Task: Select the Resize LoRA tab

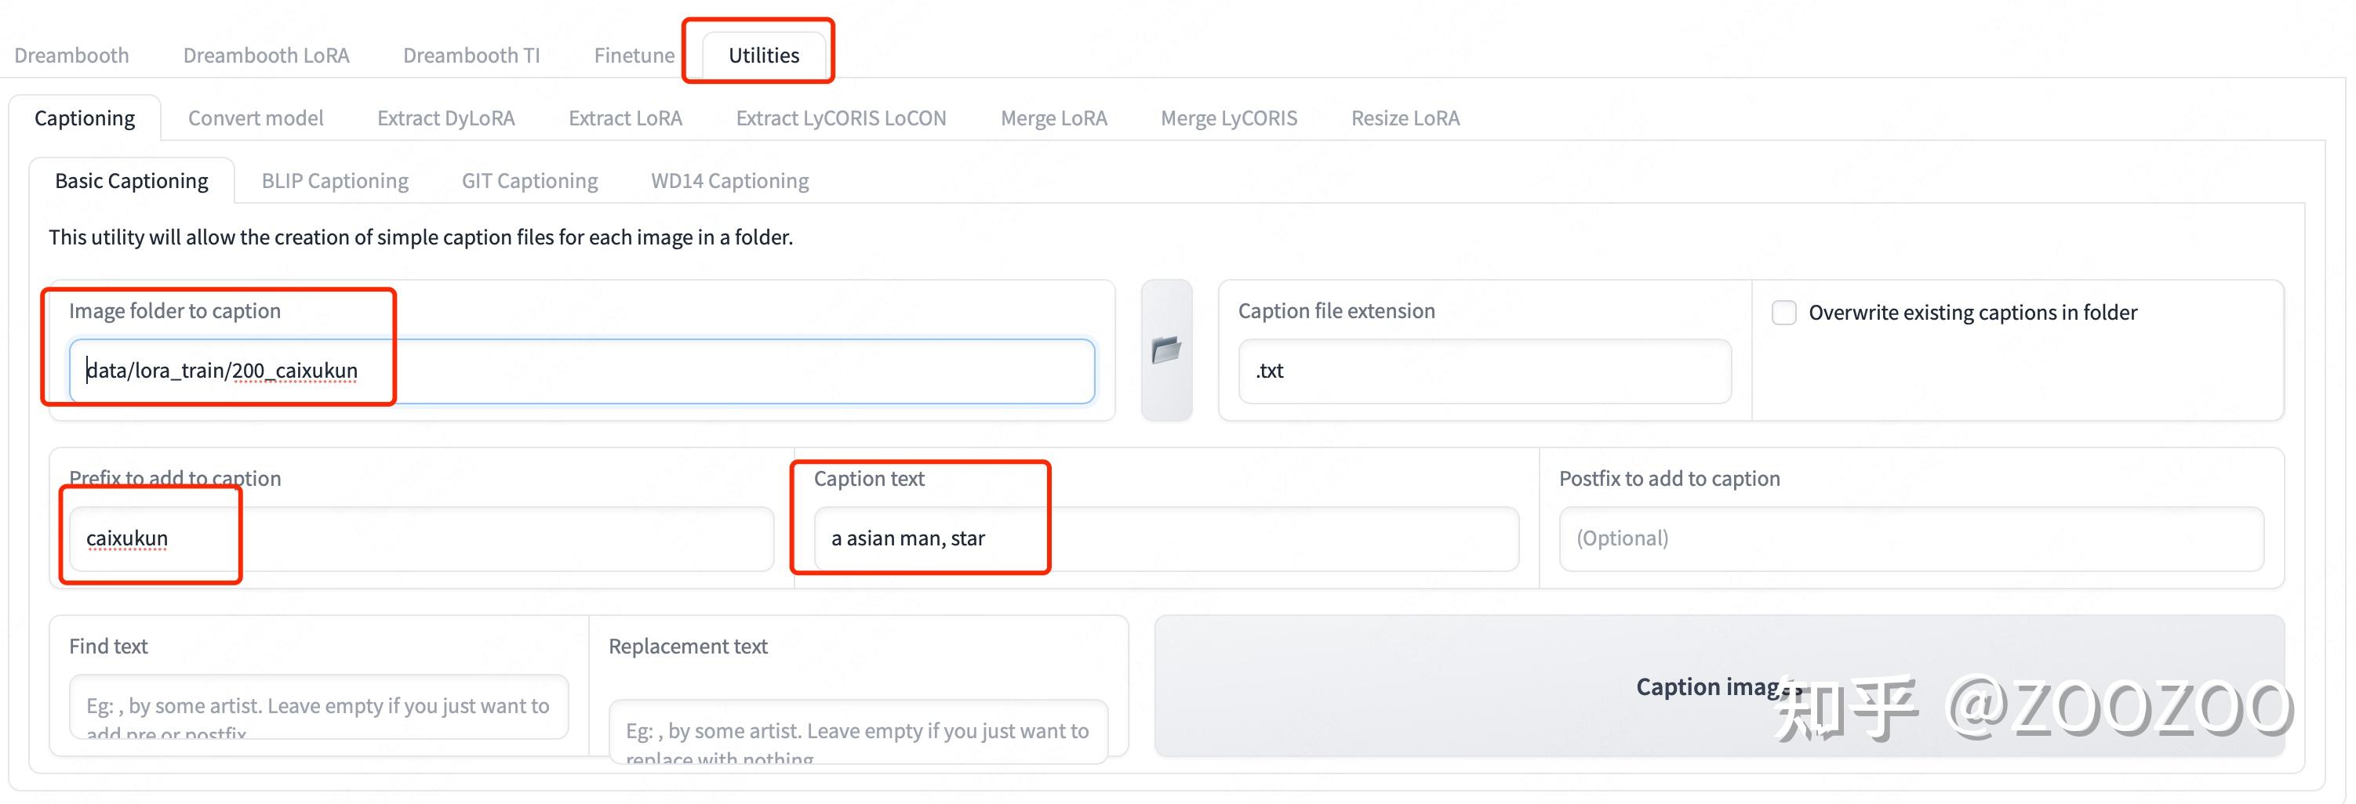Action: [x=1405, y=119]
